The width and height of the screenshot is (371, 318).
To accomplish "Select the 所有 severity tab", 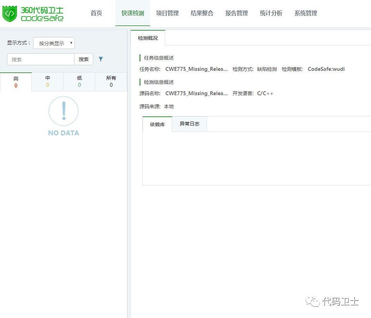I will tap(111, 82).
